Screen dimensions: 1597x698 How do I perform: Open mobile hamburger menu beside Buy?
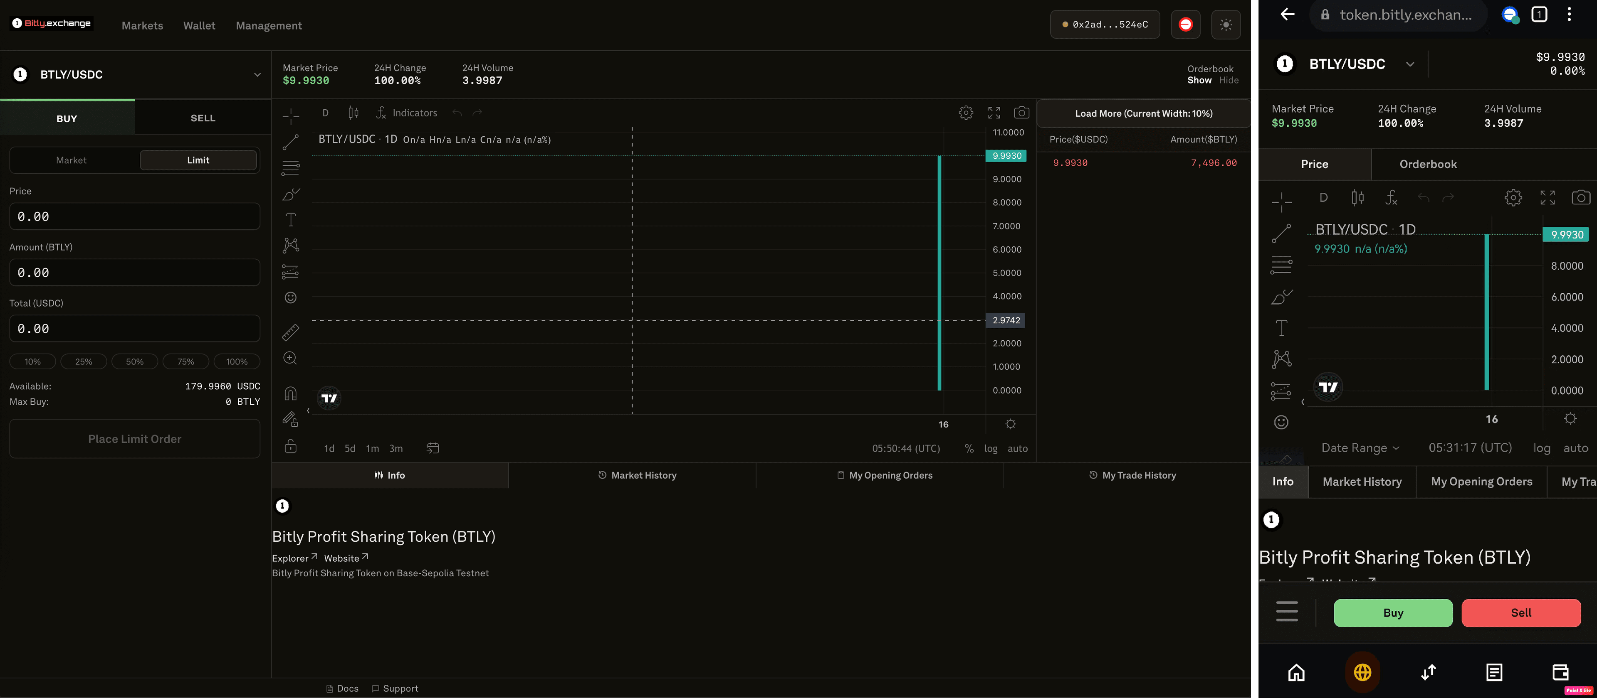tap(1287, 611)
